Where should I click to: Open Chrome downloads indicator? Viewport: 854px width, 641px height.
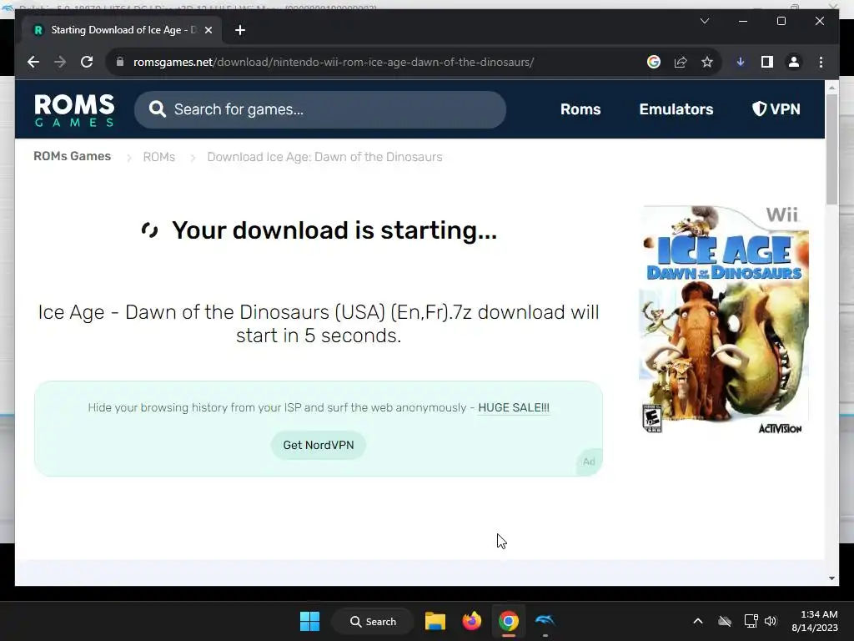pyautogui.click(x=741, y=62)
